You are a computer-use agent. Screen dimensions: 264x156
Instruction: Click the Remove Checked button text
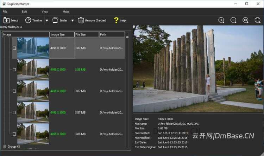(x=96, y=20)
